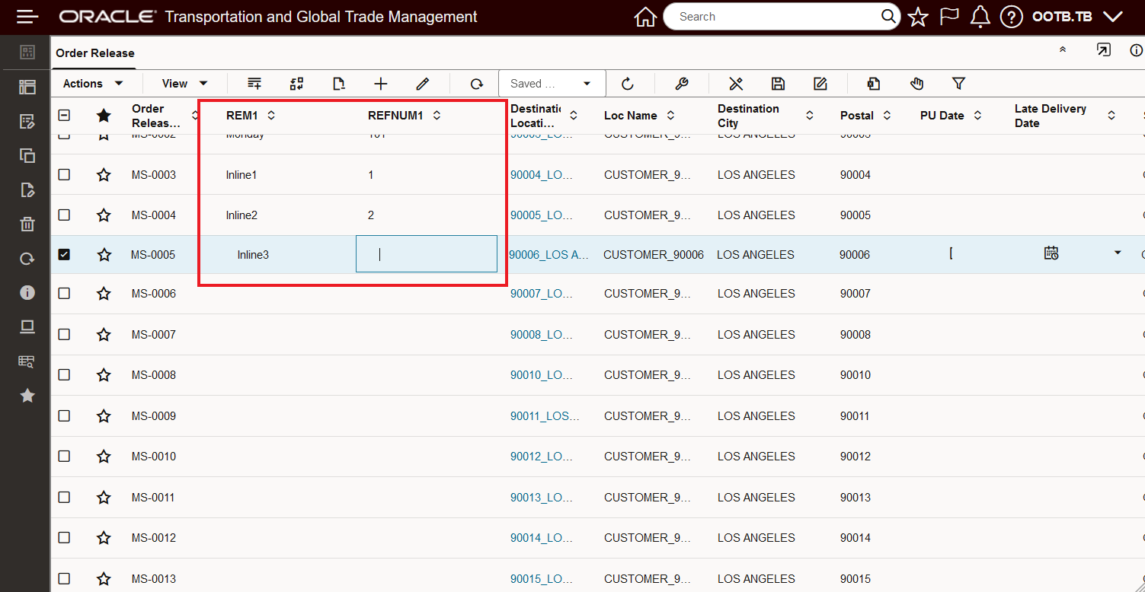Open notifications bell icon

pyautogui.click(x=980, y=17)
